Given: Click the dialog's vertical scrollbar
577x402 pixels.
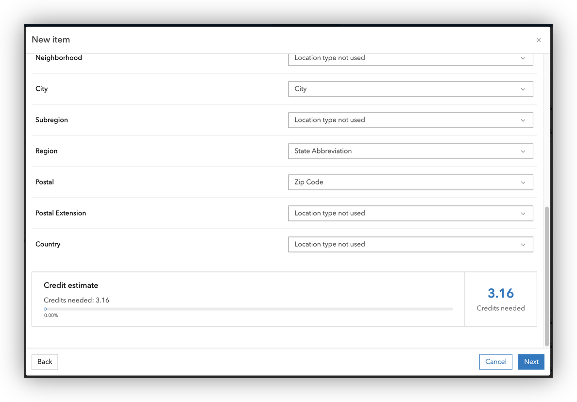Looking at the screenshot, I should coord(547,276).
